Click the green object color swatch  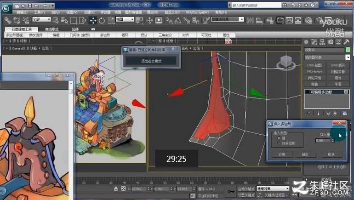pyautogui.click(x=348, y=50)
